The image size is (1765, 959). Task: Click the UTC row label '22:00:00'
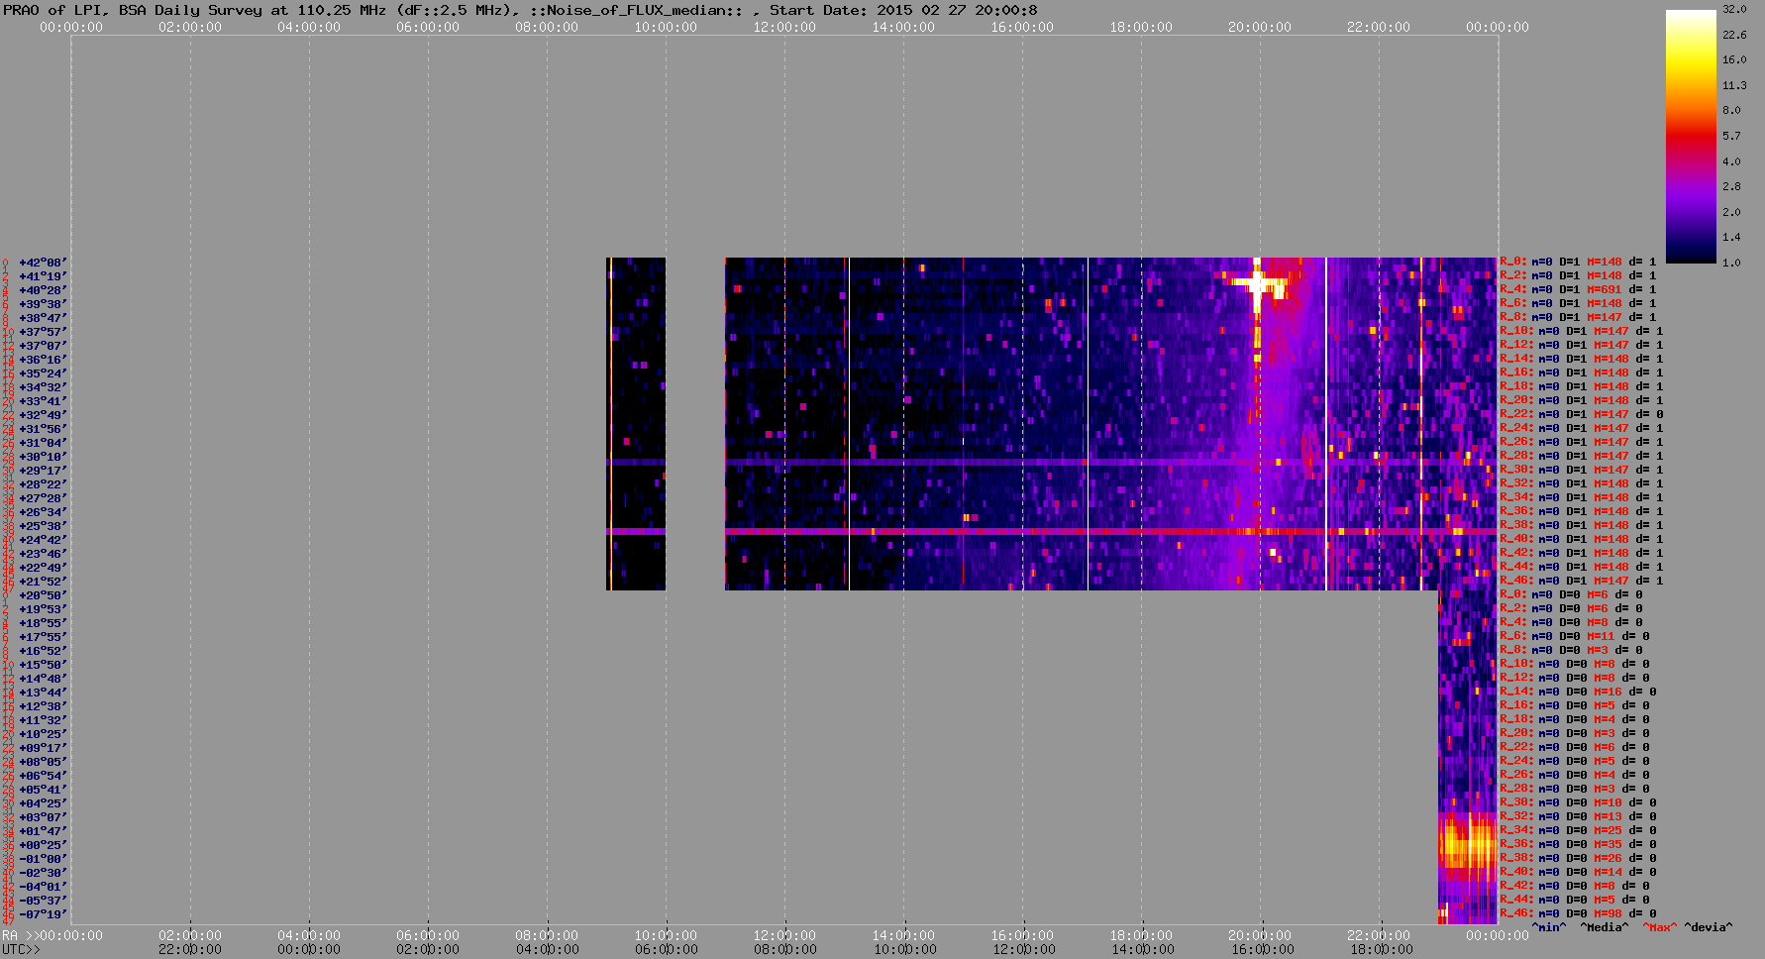click(190, 949)
